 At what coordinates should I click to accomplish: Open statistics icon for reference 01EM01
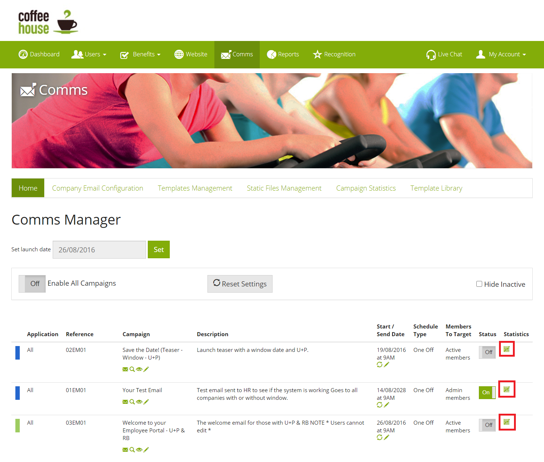tap(507, 389)
